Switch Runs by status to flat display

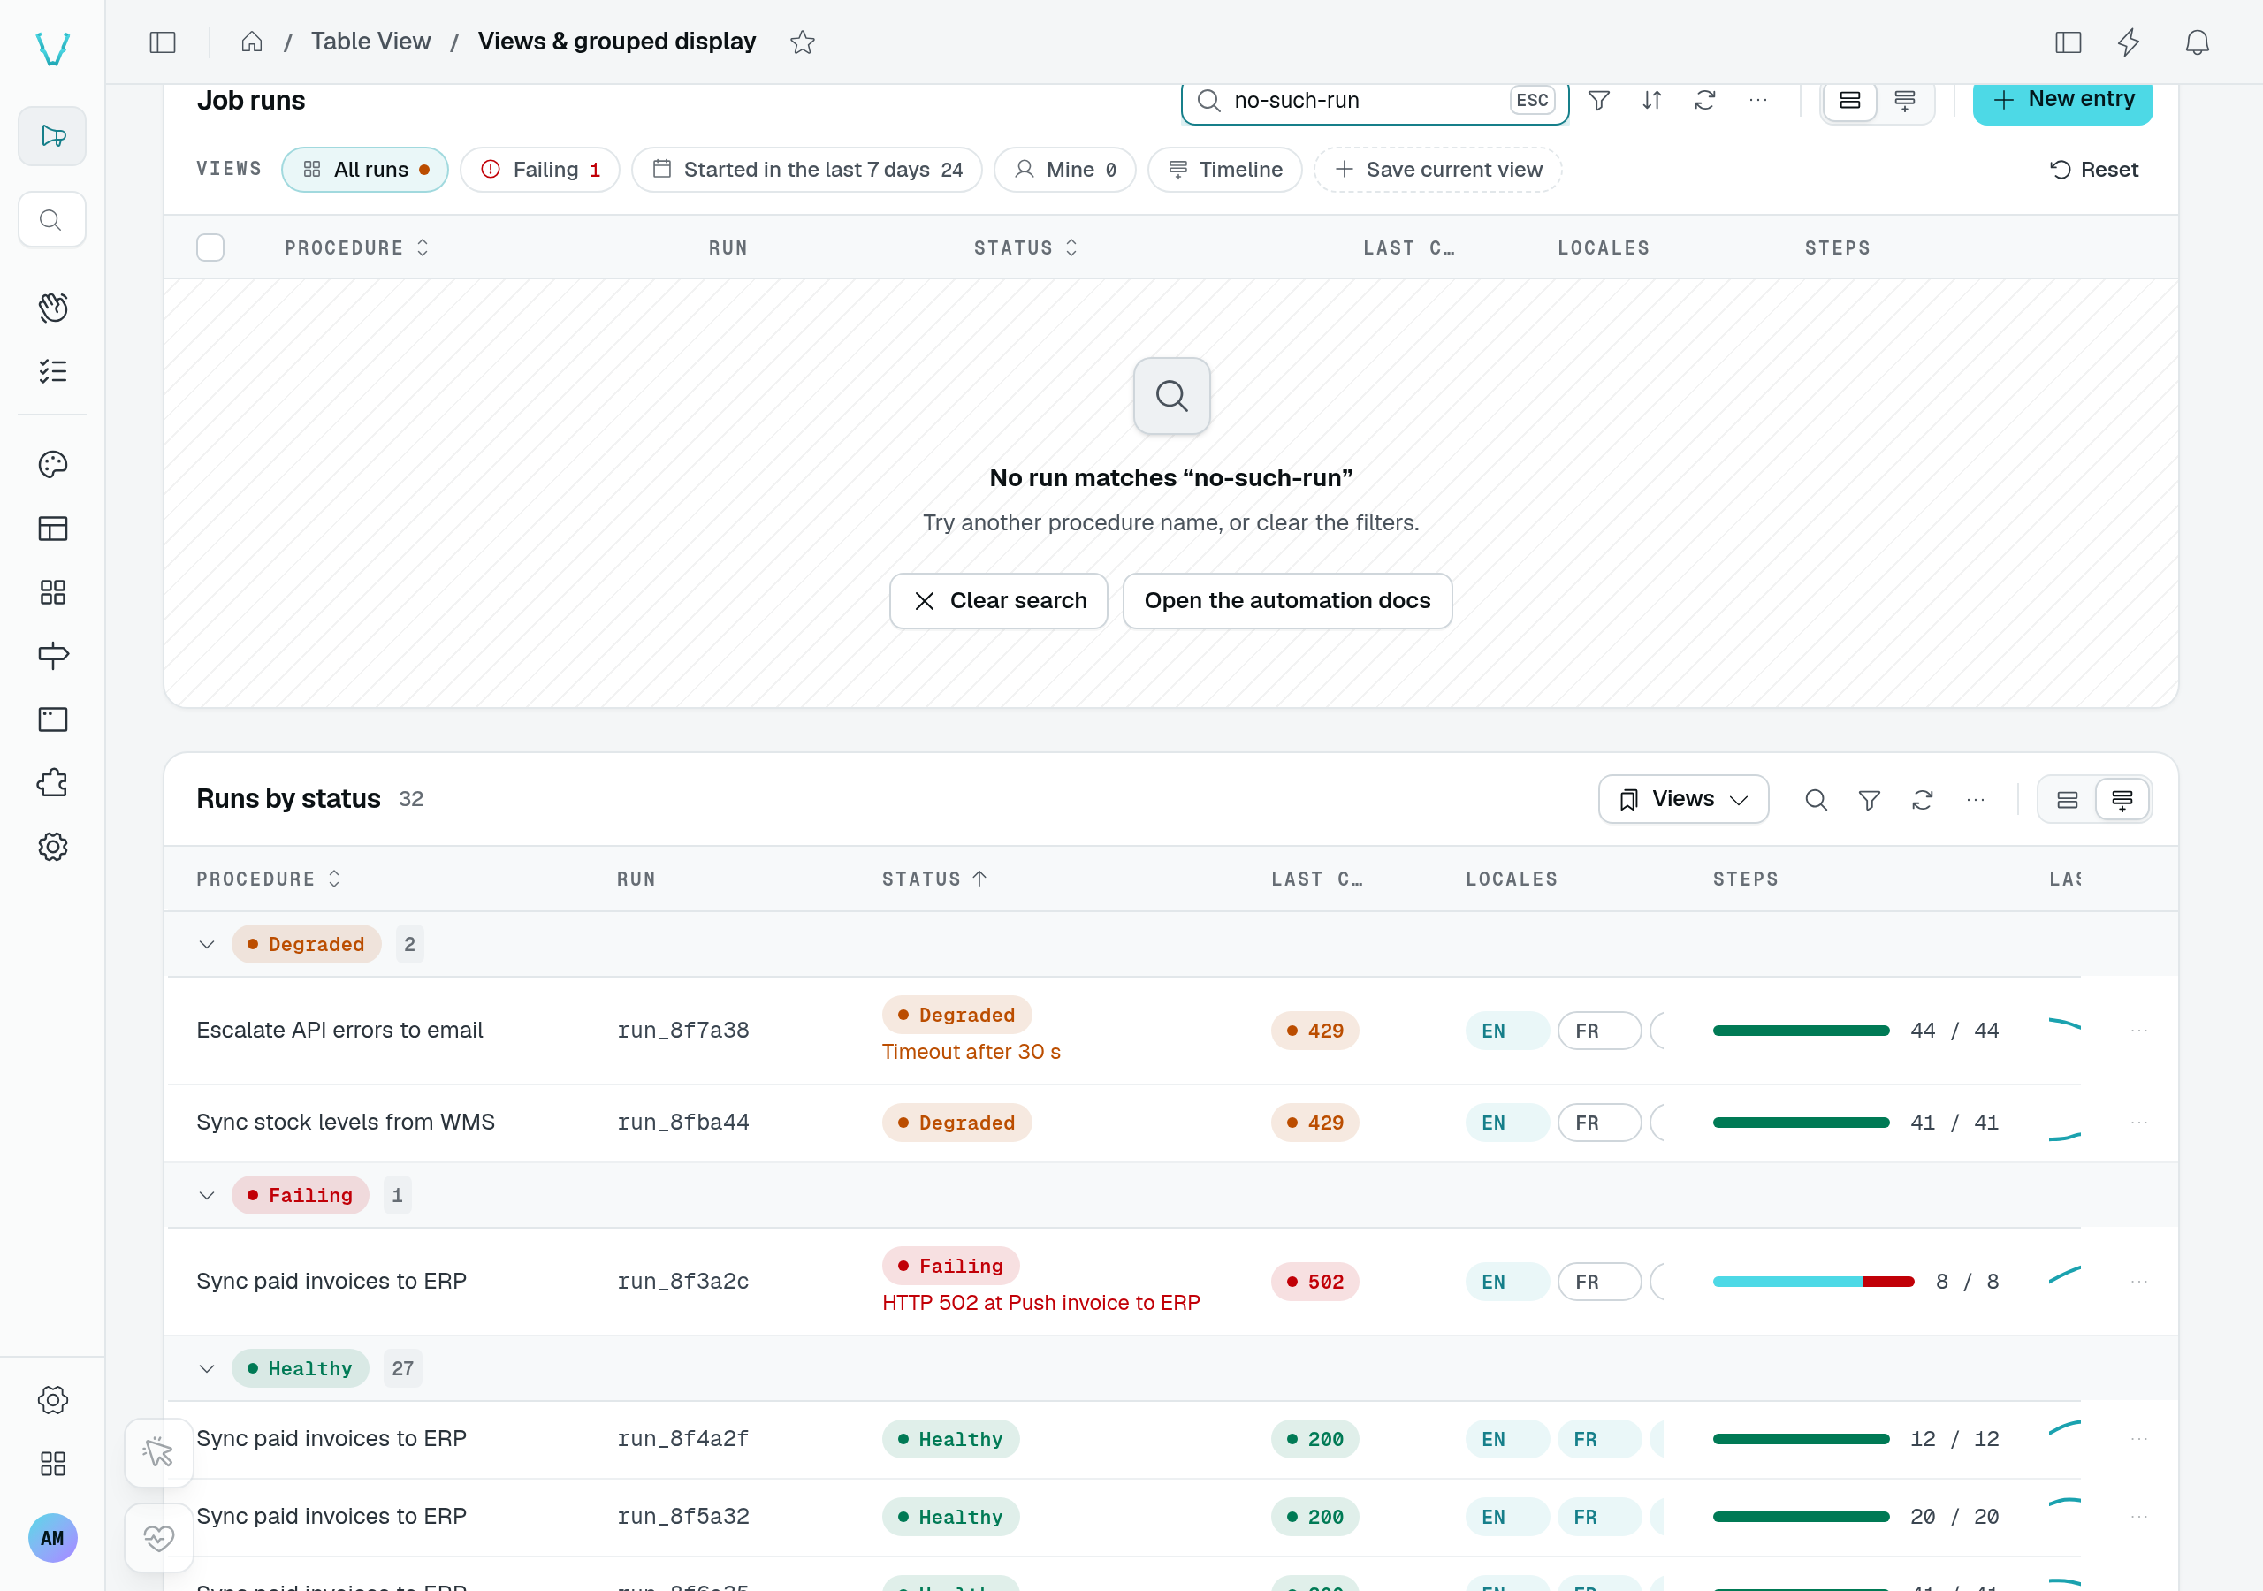(2067, 799)
